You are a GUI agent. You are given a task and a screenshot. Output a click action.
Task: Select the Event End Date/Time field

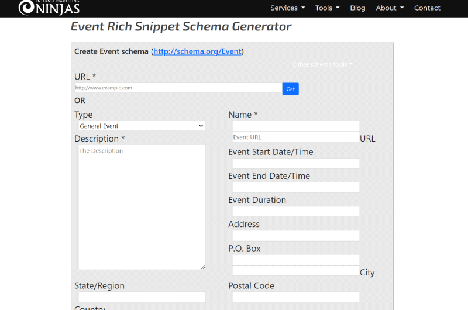tap(296, 187)
